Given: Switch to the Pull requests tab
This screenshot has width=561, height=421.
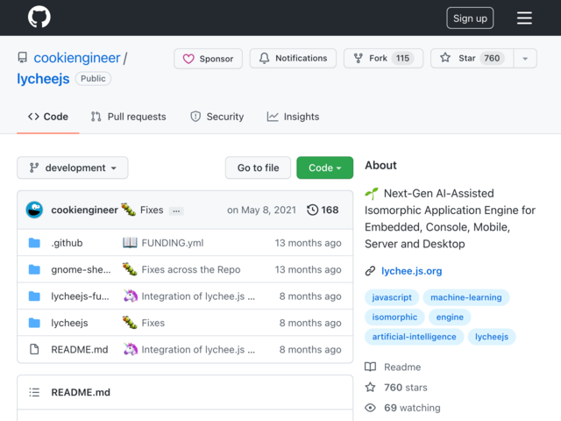Looking at the screenshot, I should coord(128,117).
